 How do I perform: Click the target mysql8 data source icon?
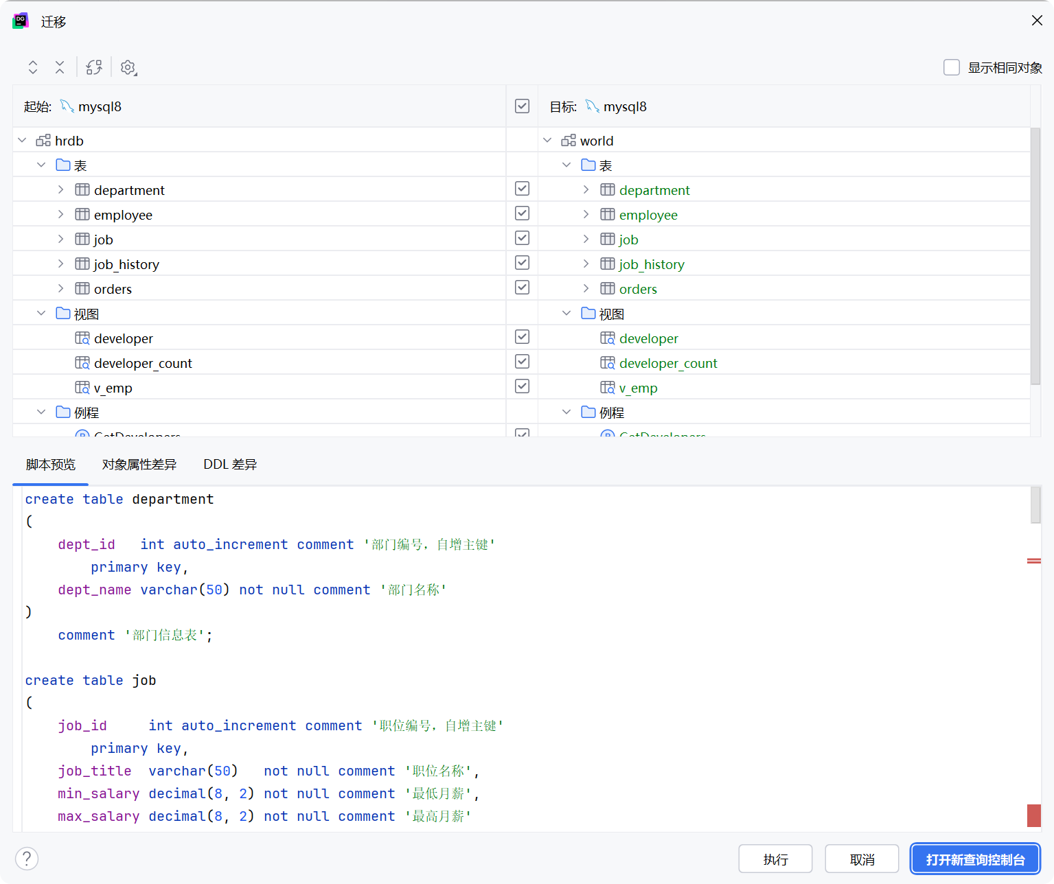click(593, 106)
